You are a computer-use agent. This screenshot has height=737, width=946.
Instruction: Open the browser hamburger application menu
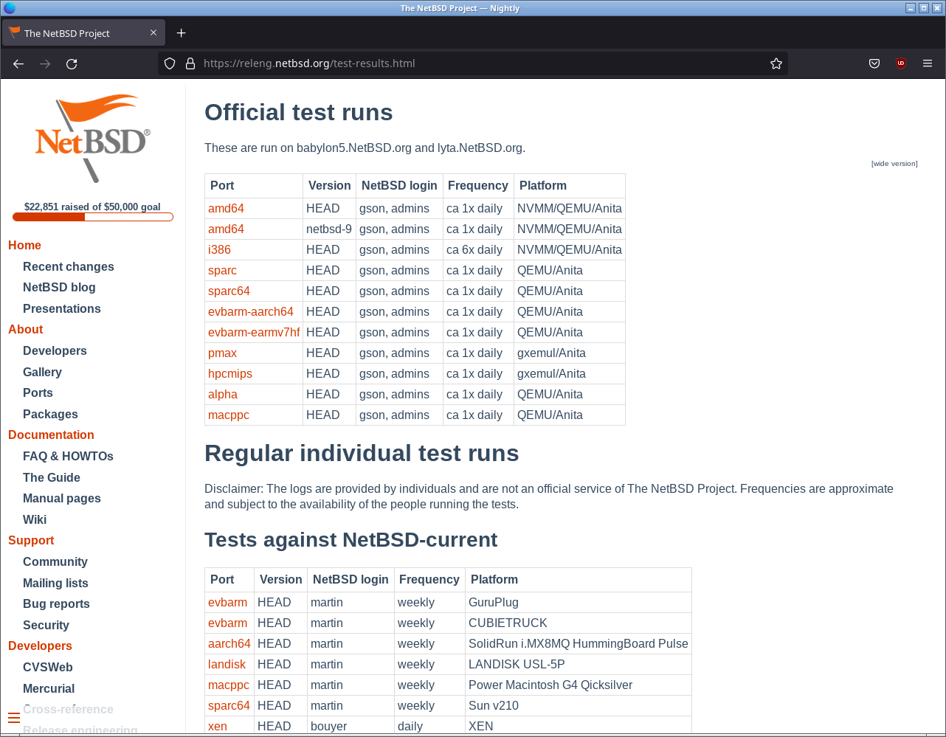(x=928, y=63)
